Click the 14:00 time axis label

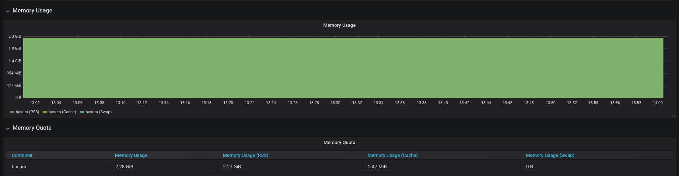click(658, 103)
